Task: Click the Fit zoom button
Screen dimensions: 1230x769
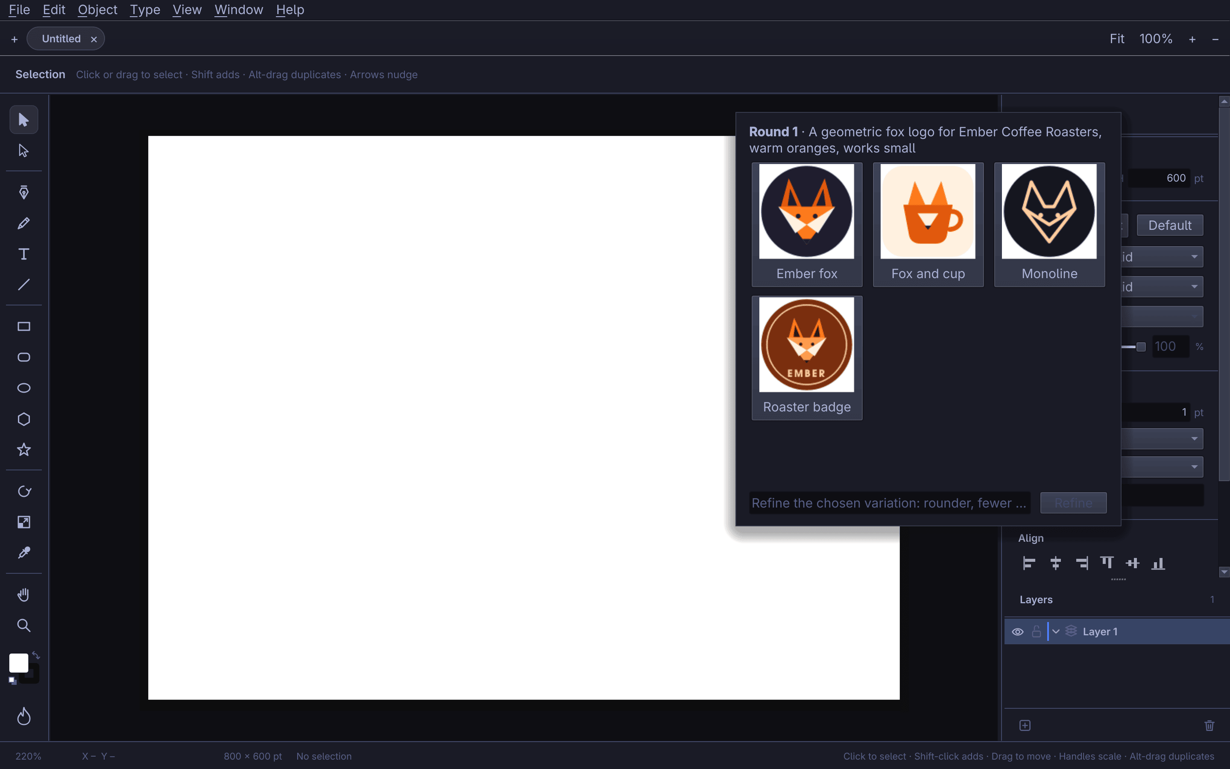Action: pyautogui.click(x=1117, y=39)
